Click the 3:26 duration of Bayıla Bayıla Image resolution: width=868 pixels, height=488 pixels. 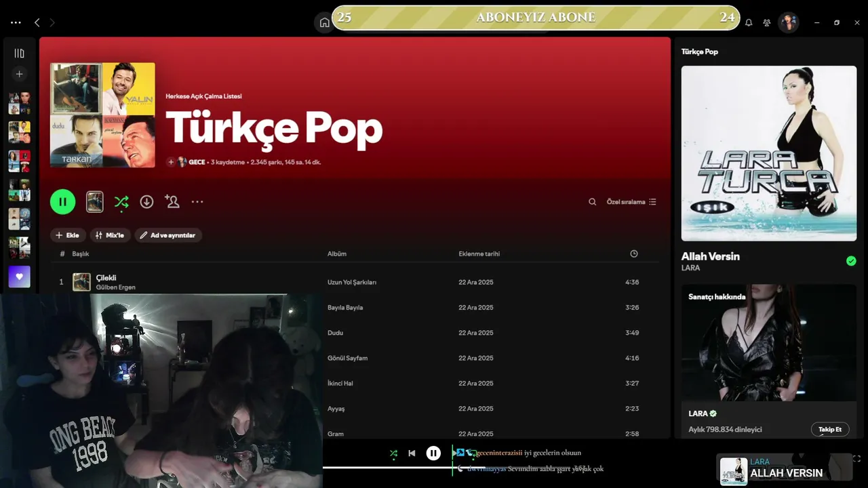click(632, 307)
